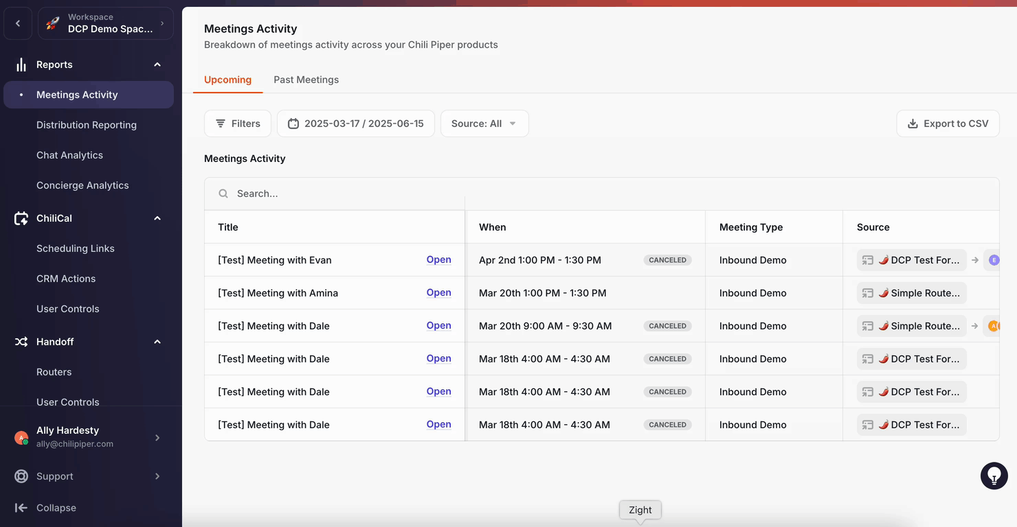This screenshot has height=527, width=1017.
Task: Click the Reports bar chart icon
Action: pos(21,65)
